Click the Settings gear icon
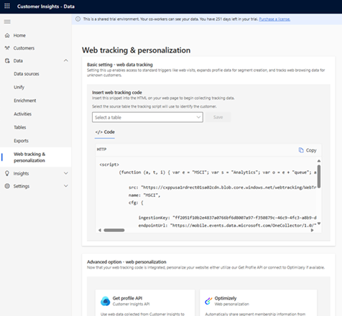Screen dimensions: 342x316 pos(7,186)
